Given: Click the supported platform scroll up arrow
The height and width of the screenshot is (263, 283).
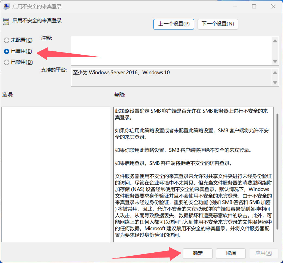Looking at the screenshot, I should coord(275,73).
